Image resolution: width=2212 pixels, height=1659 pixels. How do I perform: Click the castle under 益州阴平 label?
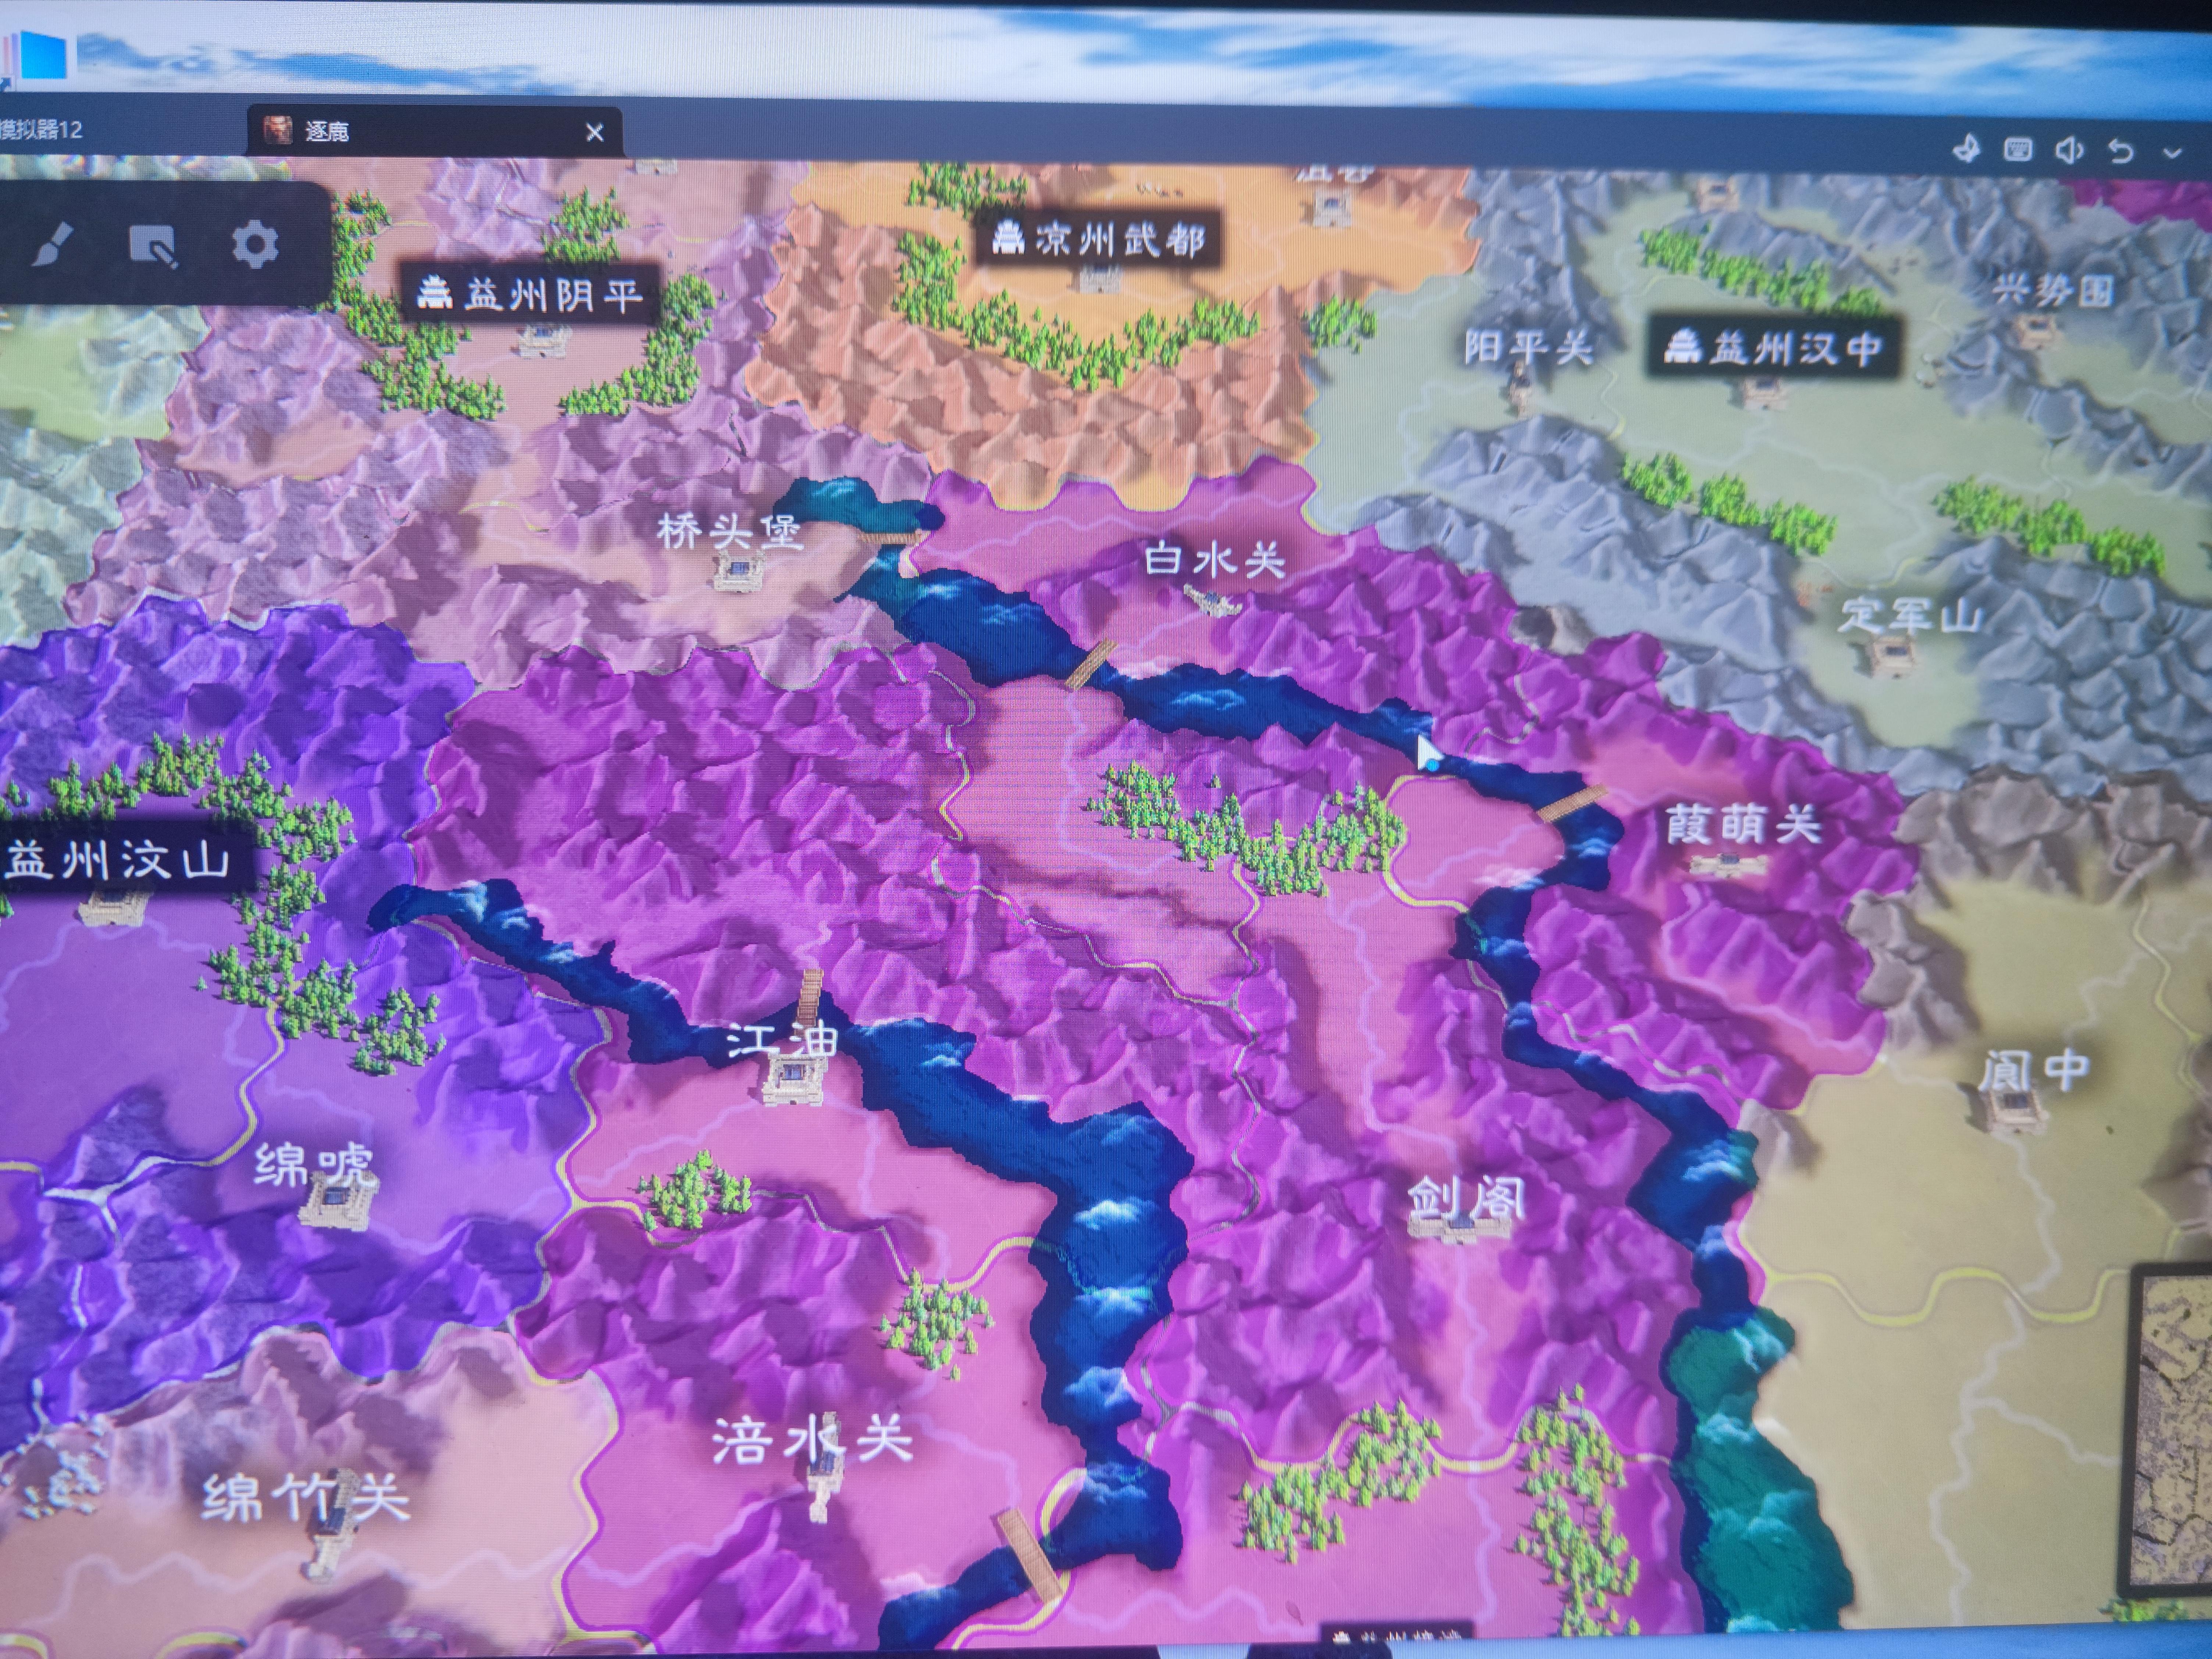tap(545, 340)
